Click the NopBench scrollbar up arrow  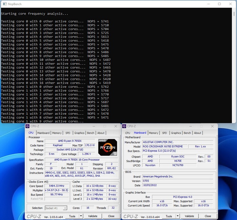click(x=235, y=10)
